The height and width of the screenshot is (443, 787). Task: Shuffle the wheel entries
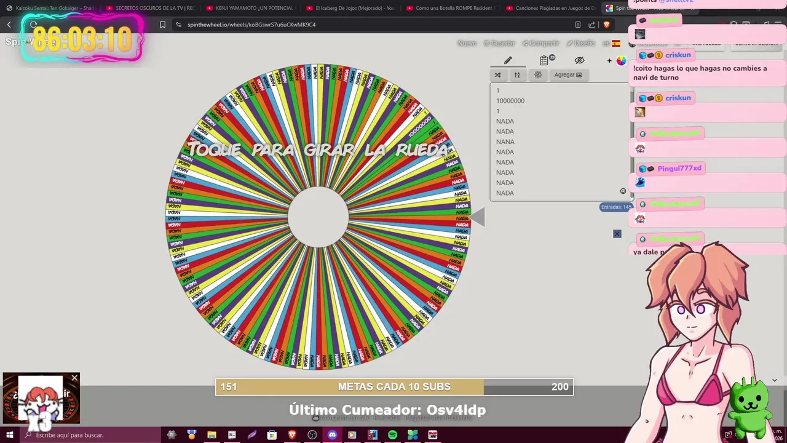pos(497,75)
